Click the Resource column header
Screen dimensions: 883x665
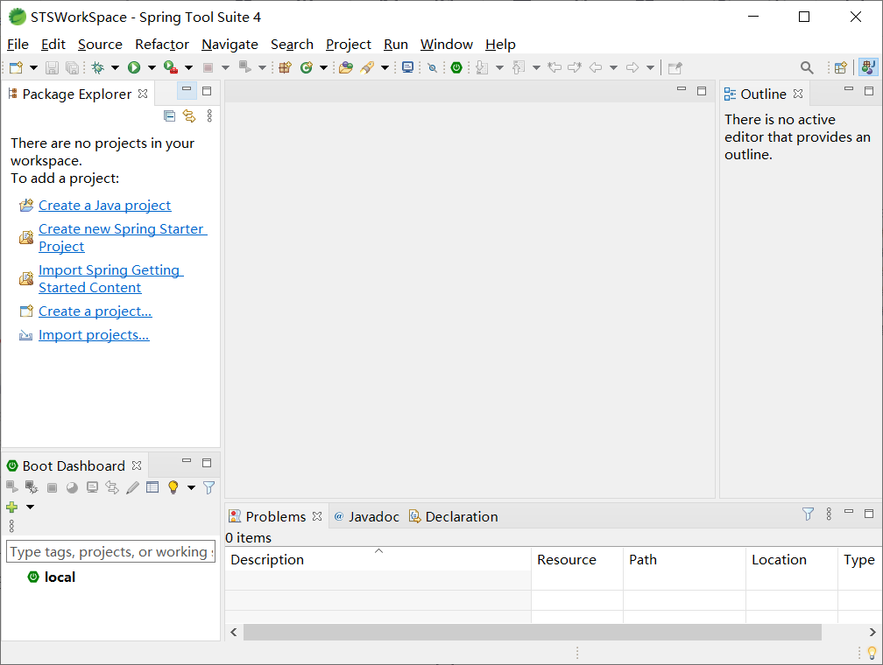pyautogui.click(x=577, y=560)
